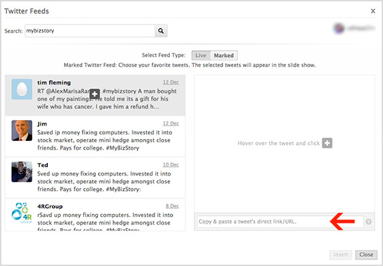Click the name tim fleming
This screenshot has height=266, width=383.
coord(54,82)
